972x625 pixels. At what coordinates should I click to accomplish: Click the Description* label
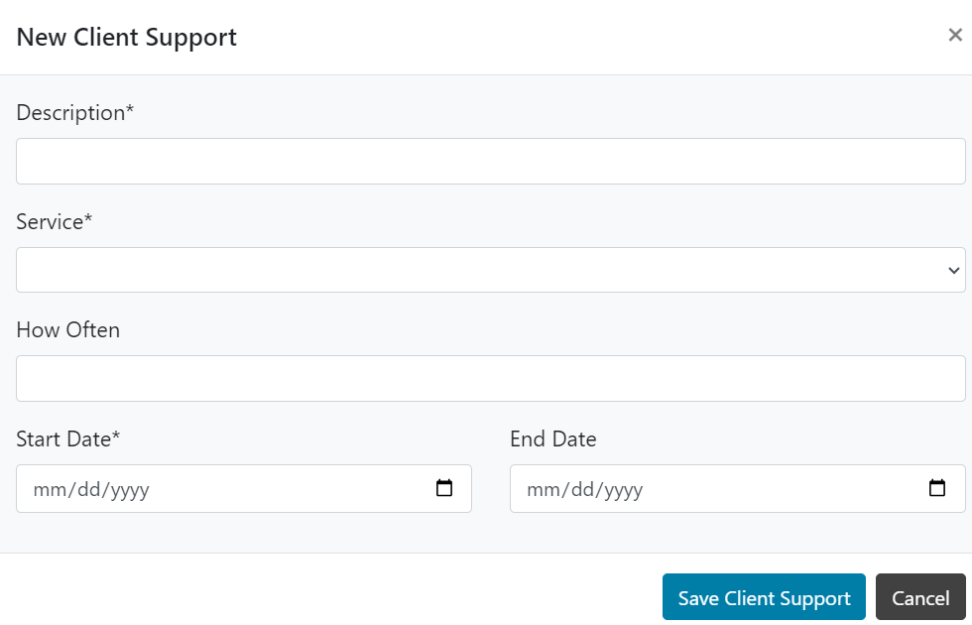click(74, 112)
